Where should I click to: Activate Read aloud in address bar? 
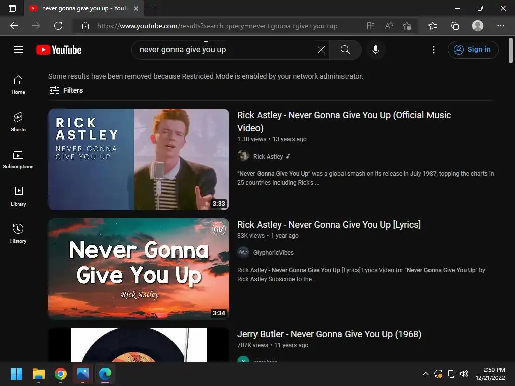389,26
